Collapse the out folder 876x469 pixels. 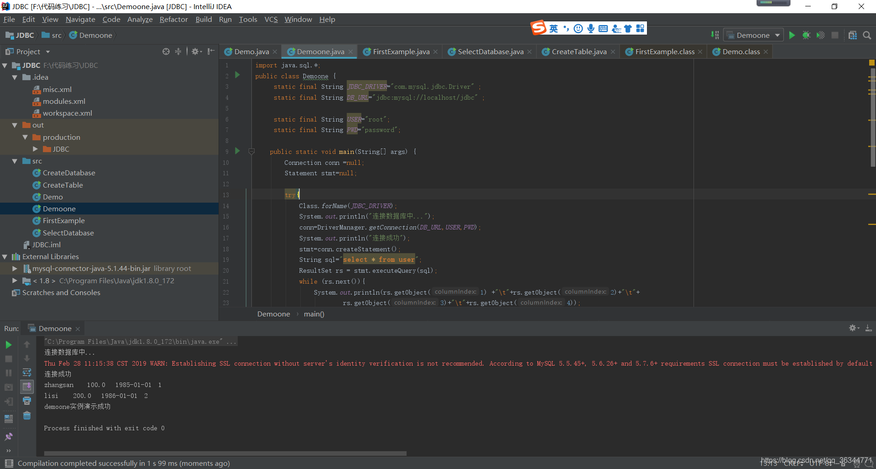[x=15, y=125]
